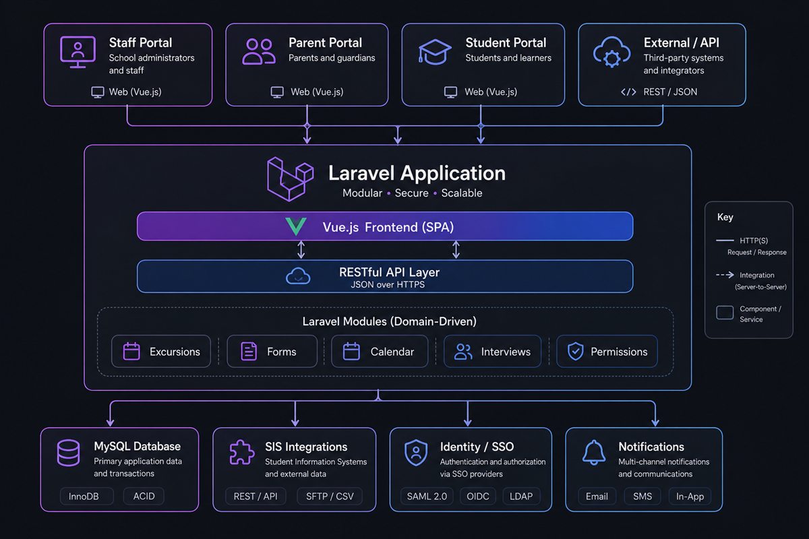Click the Parents and guardians text
The width and height of the screenshot is (809, 539).
click(x=332, y=58)
